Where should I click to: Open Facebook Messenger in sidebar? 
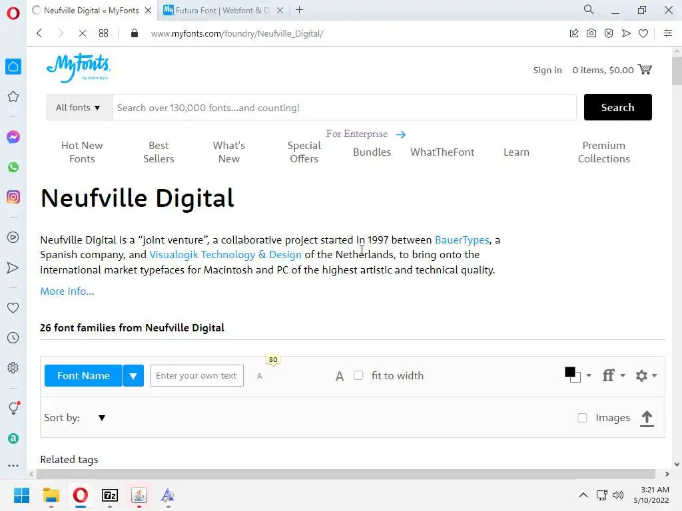point(13,137)
